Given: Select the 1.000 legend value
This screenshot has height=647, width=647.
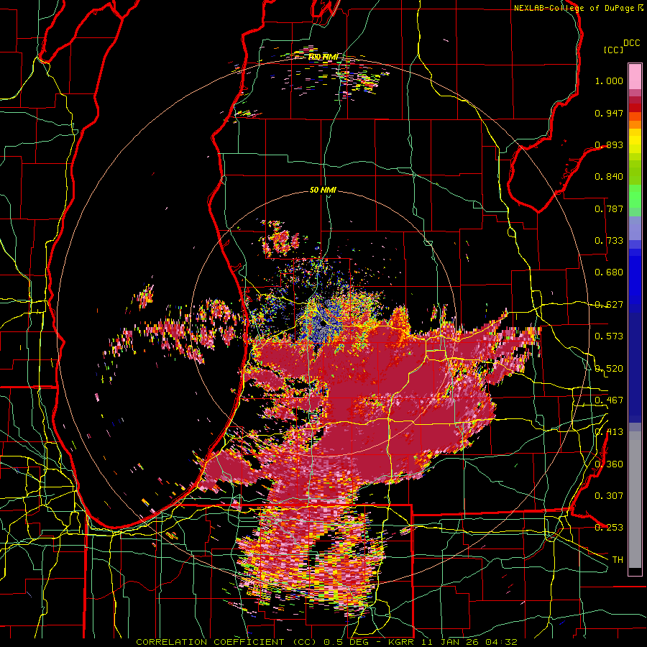Looking at the screenshot, I should tap(609, 81).
